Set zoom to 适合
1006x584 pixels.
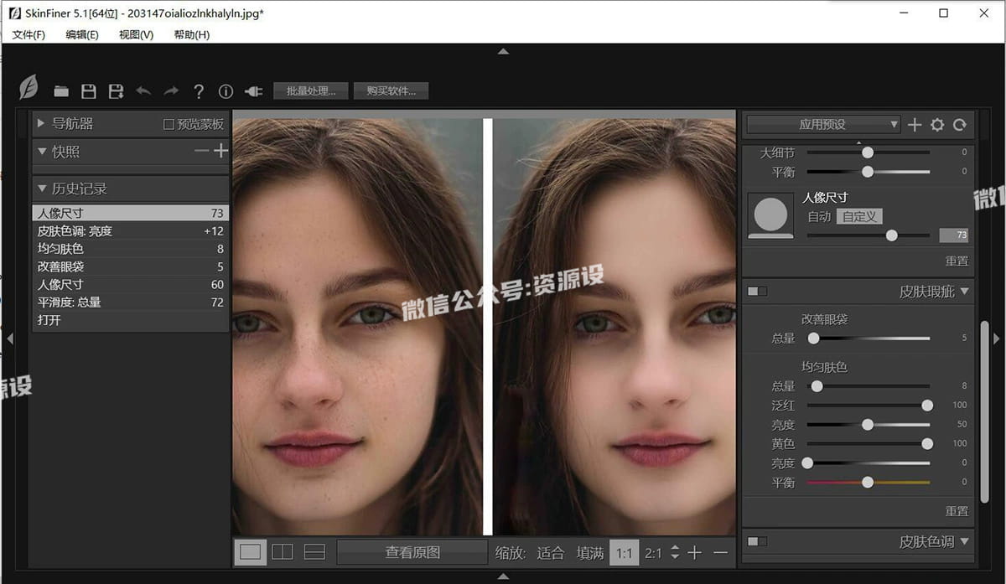[x=551, y=553]
